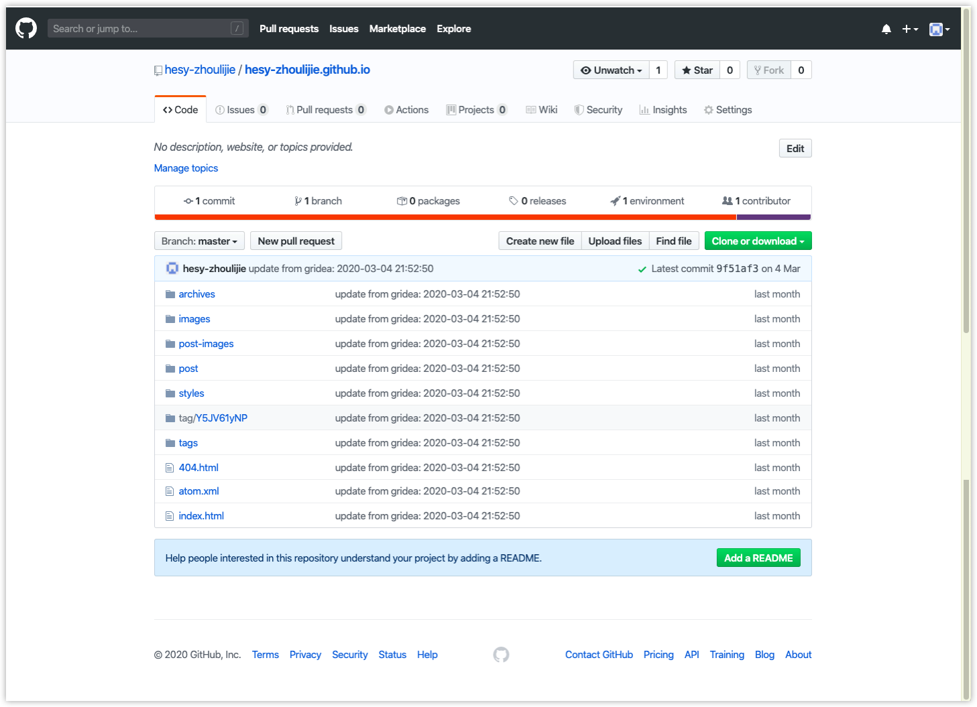Switch to the Projects tab
The width and height of the screenshot is (977, 707).
click(x=477, y=110)
